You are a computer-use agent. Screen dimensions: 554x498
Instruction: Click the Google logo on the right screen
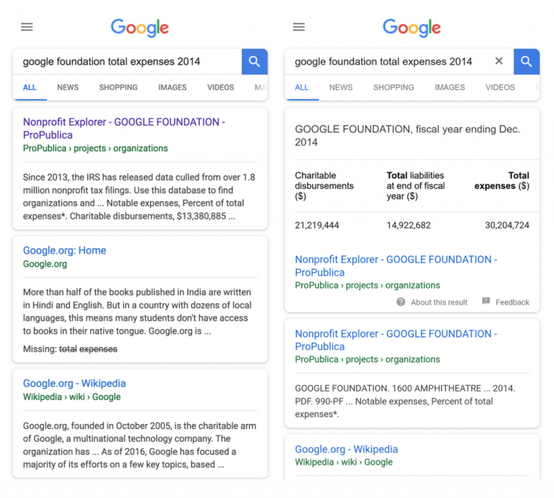point(412,28)
